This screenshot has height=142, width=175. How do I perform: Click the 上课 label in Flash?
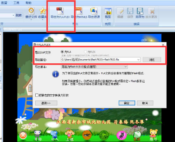[70, 139]
